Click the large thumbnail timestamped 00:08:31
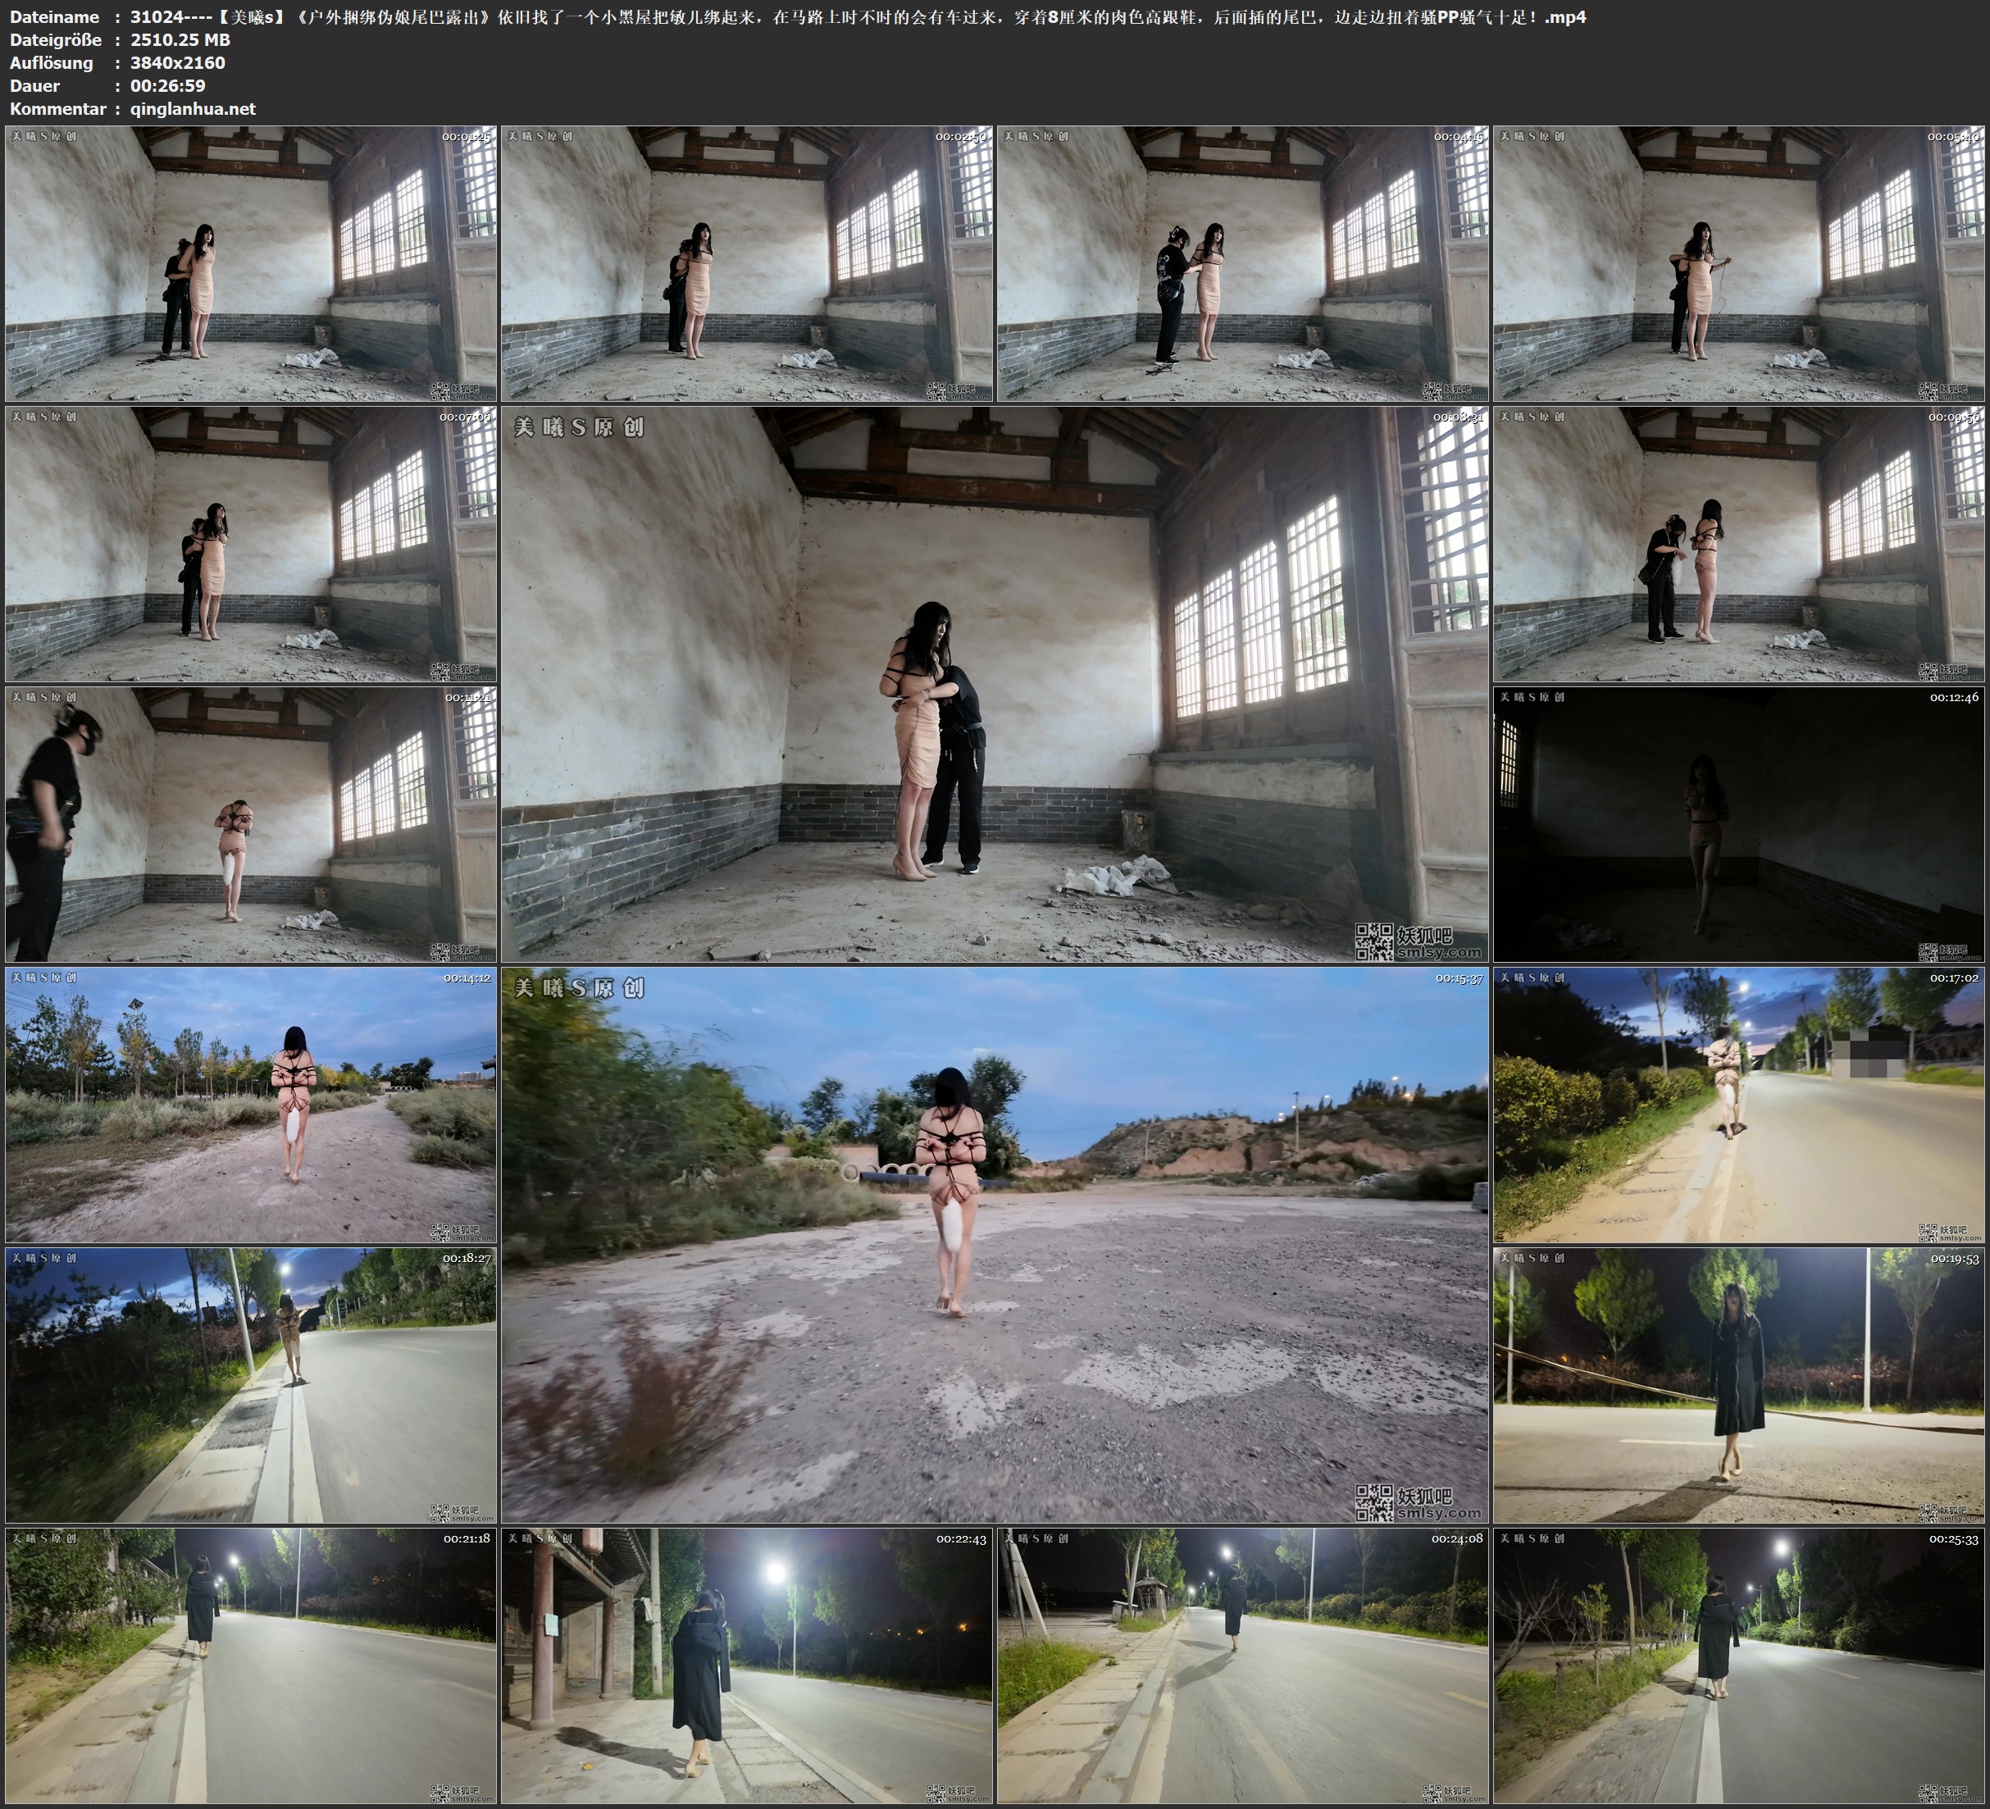Viewport: 1990px width, 1809px height. coord(994,683)
